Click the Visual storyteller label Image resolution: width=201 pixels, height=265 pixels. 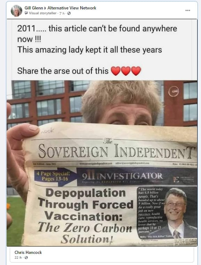(43, 13)
